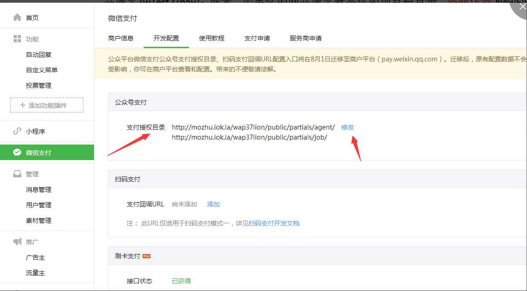Click pay.weixin.qq.com in the yellow notice

tap(409, 59)
